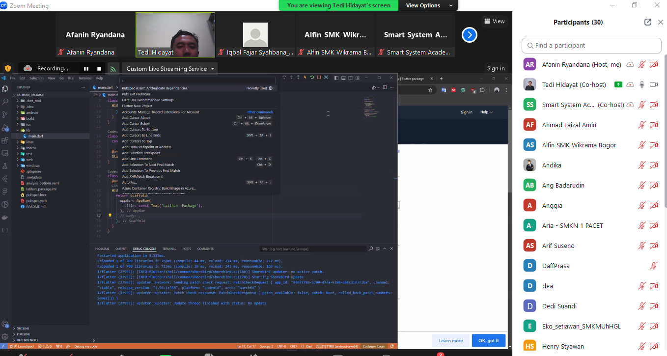Open the Explorer Views and More Actions ellipsis
The height and width of the screenshot is (356, 667).
(x=84, y=87)
